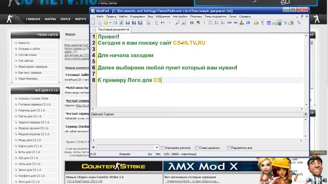The width and height of the screenshot is (328, 184).
Task: Click the first blue Save floppy icon
Action: tap(128, 22)
